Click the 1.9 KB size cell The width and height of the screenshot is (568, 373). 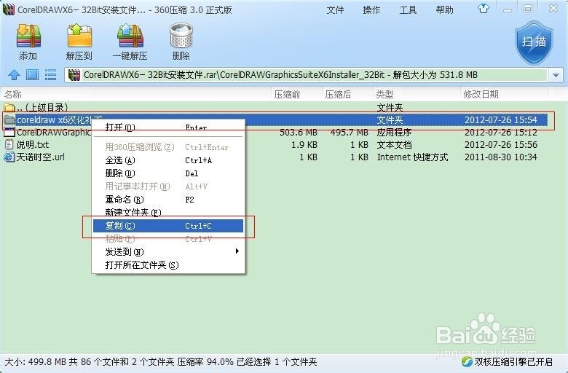point(304,145)
